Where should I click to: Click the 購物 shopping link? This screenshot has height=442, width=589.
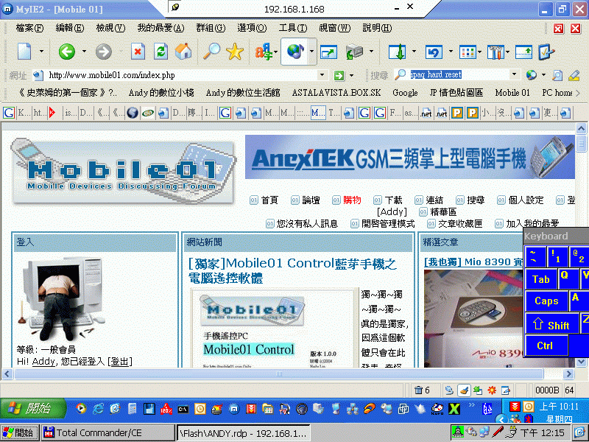[x=352, y=200]
